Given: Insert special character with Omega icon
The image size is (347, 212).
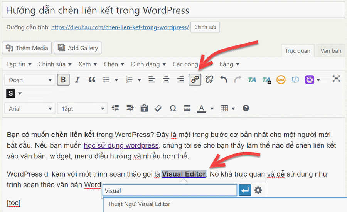Looking at the screenshot, I should click(173, 108).
